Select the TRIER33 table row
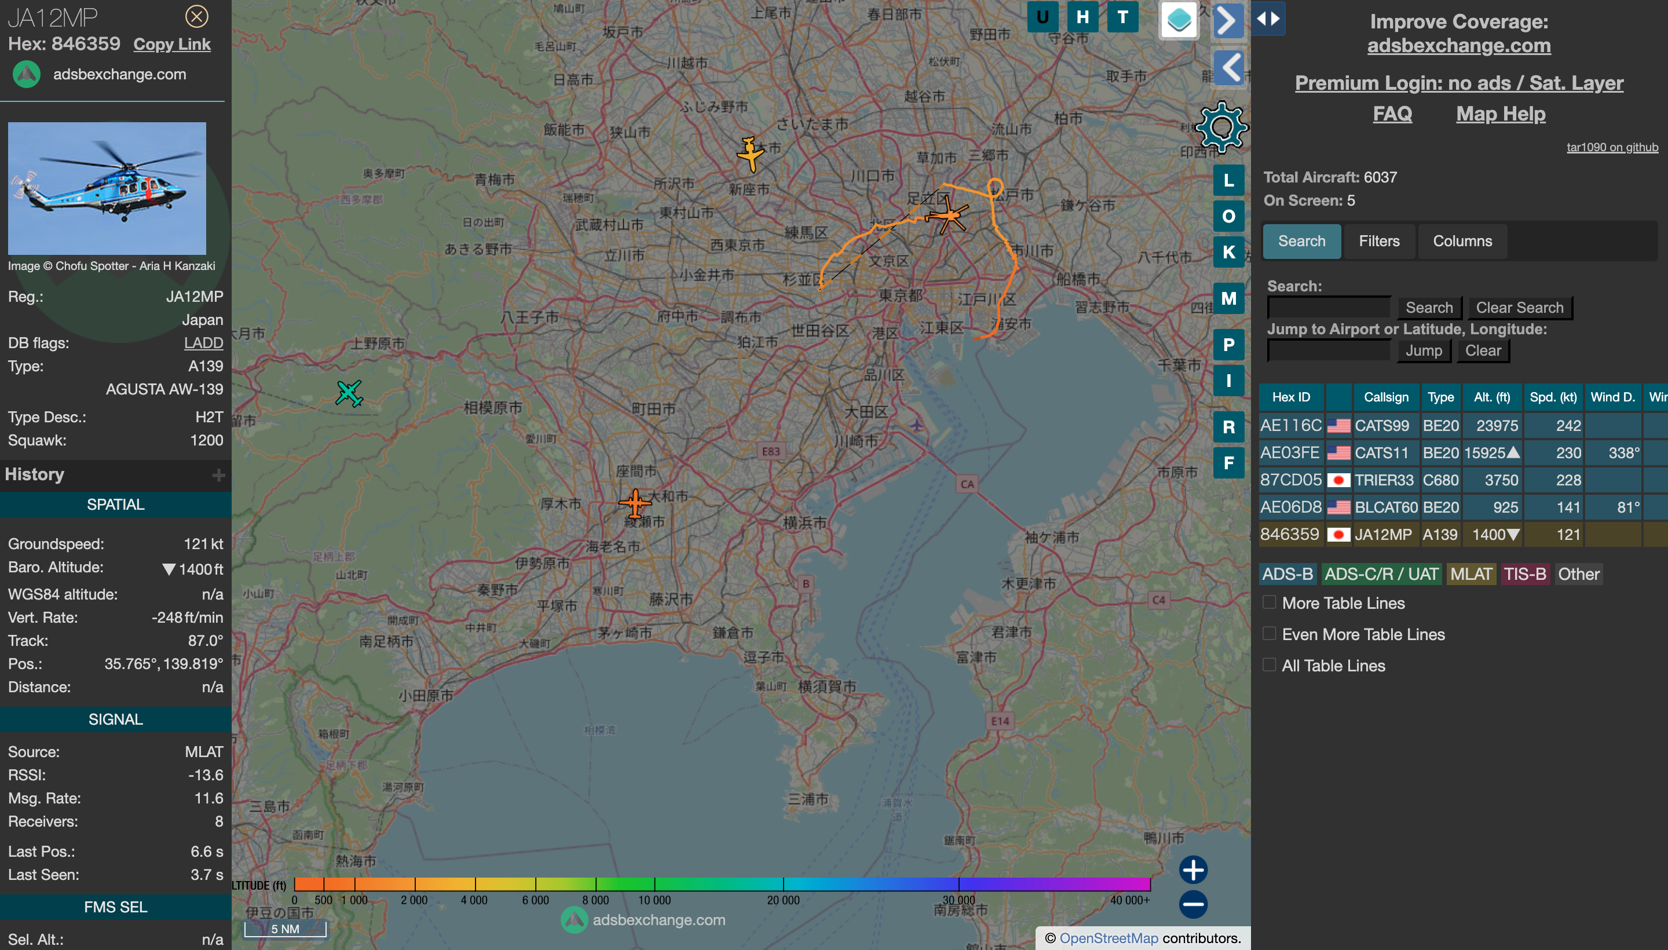 click(x=1463, y=480)
